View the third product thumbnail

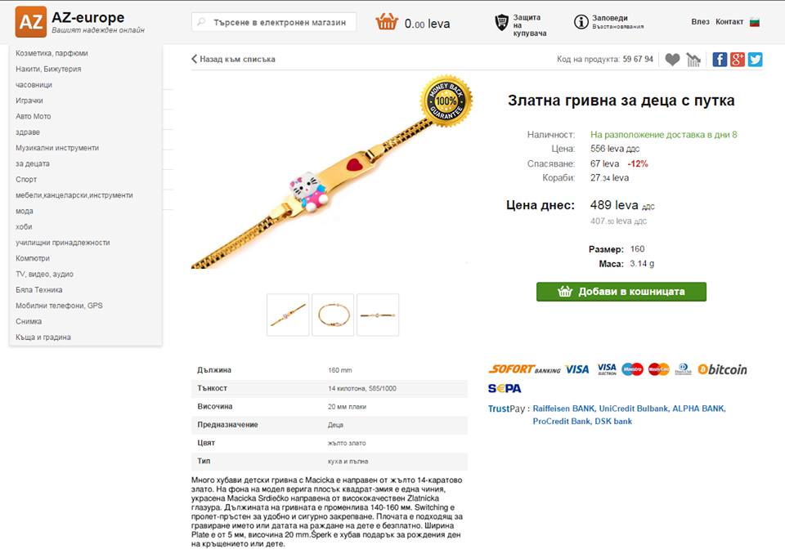click(x=378, y=315)
